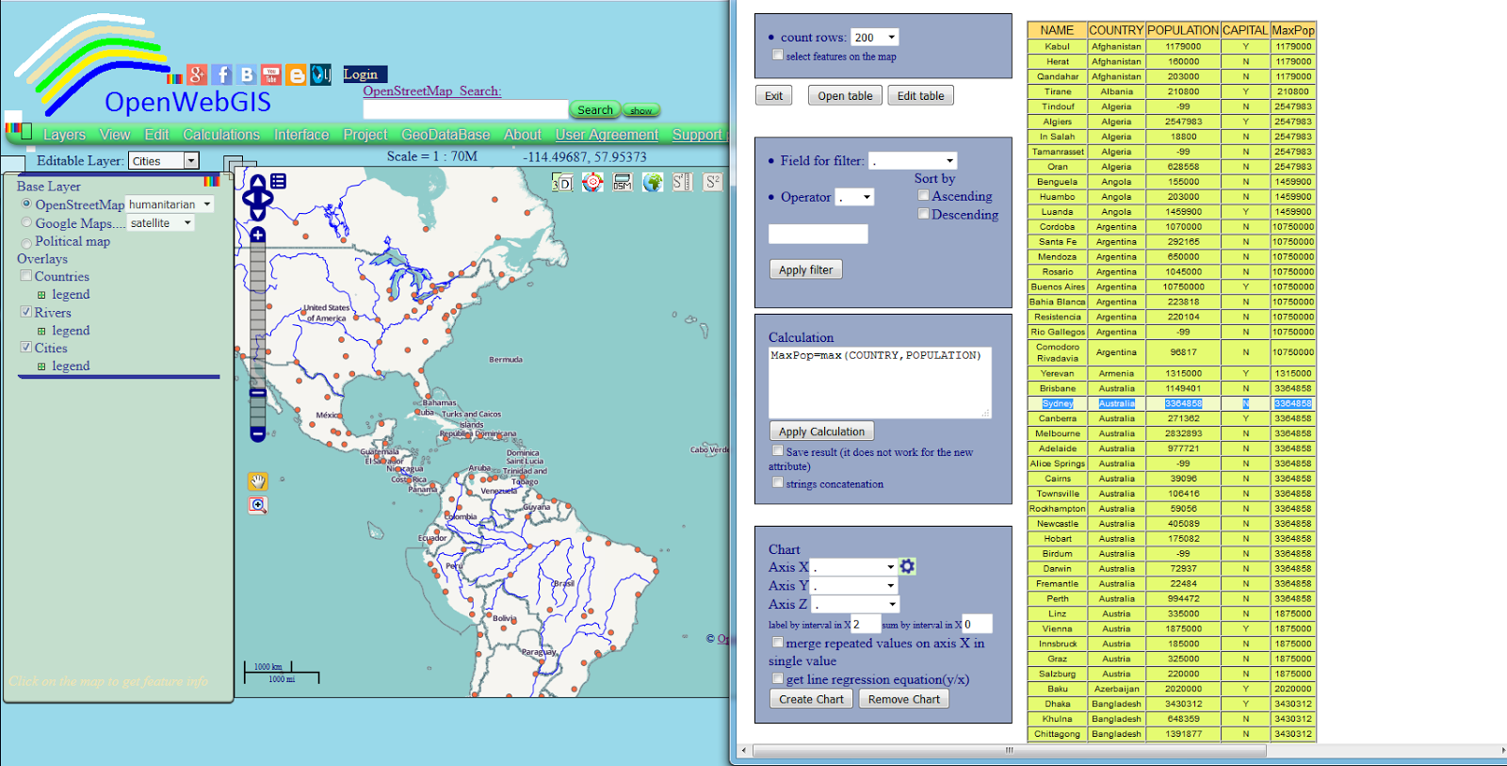The image size is (1507, 766).
Task: Click rainbow icon beside the OpenWebGIS logo
Action: [x=174, y=78]
